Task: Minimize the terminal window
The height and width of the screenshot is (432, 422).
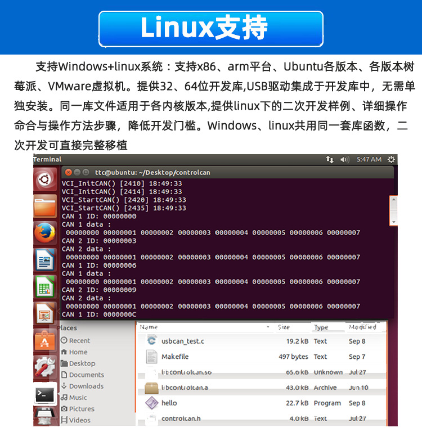Action: (x=77, y=173)
